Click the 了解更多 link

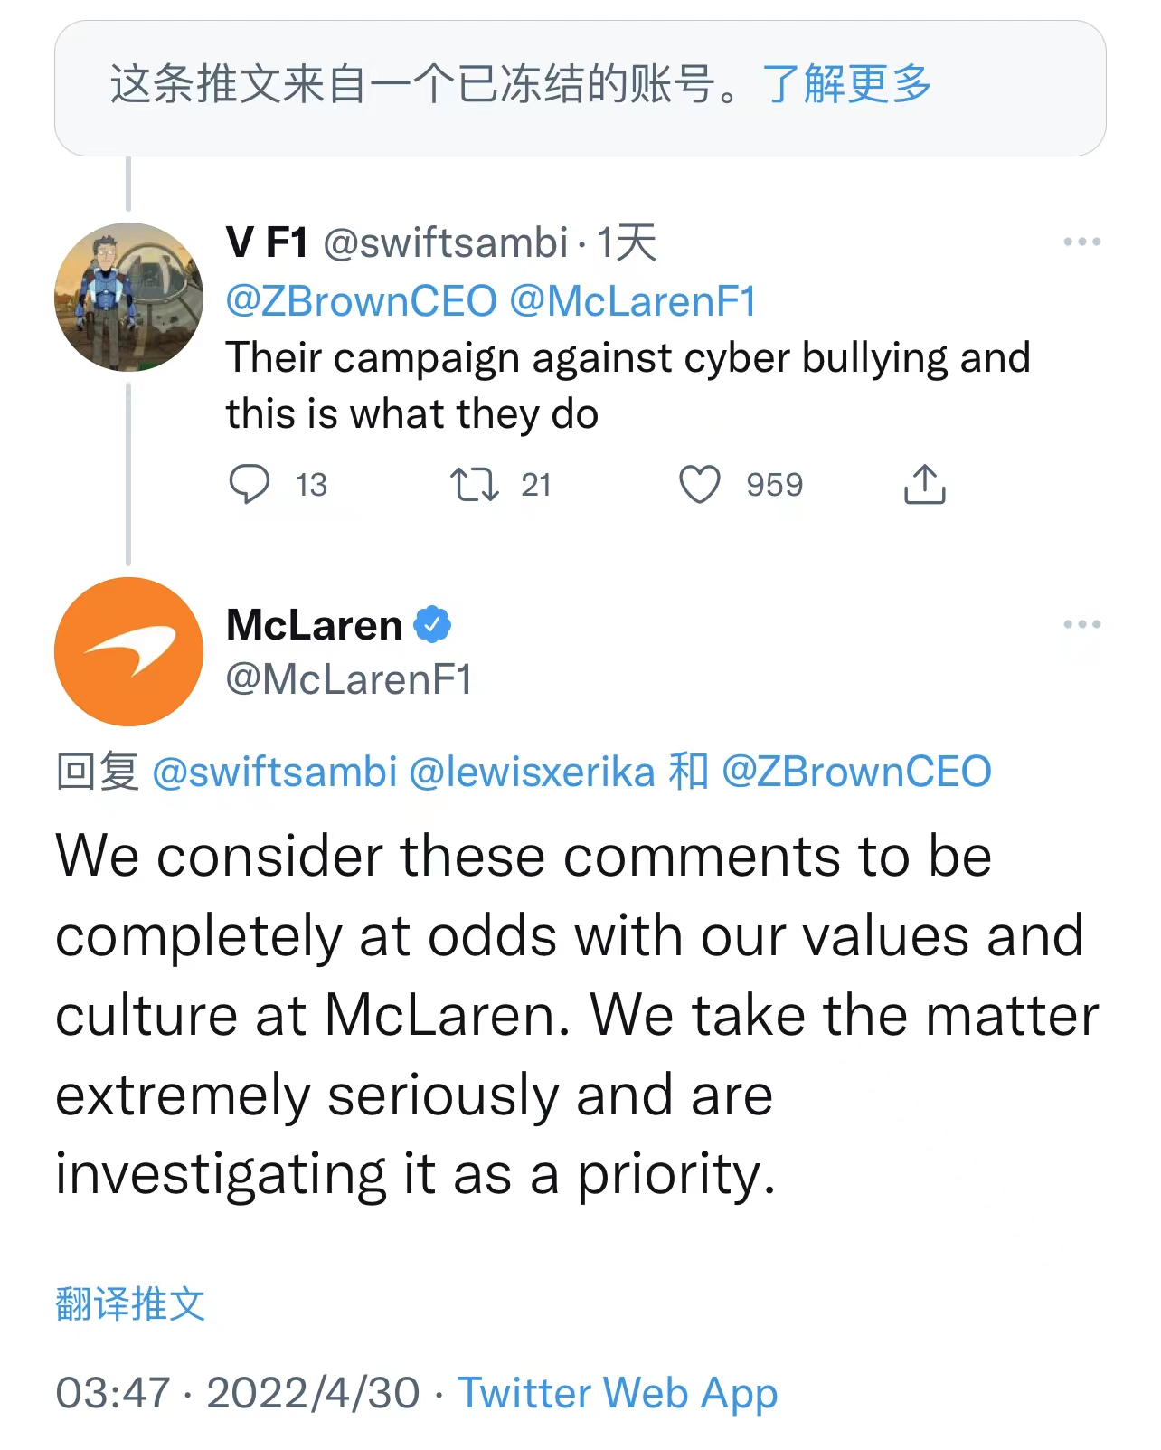pos(846,84)
